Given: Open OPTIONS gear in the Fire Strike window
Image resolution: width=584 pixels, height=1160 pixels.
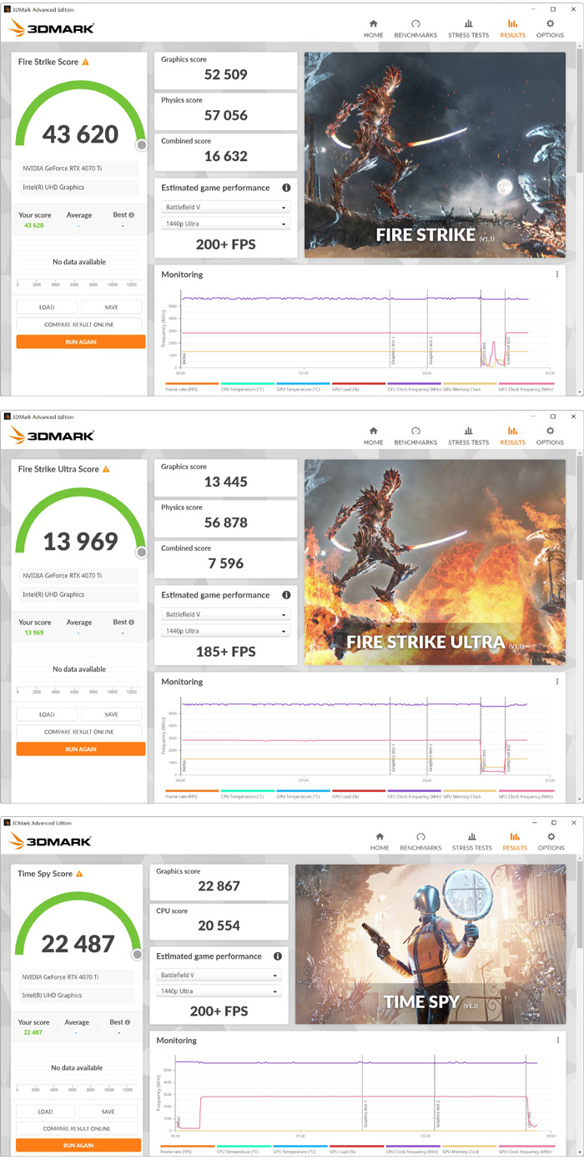Looking at the screenshot, I should (x=550, y=28).
